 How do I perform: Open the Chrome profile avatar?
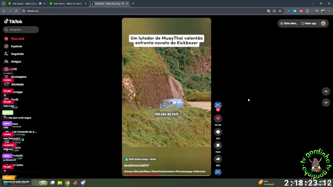[x=323, y=11]
